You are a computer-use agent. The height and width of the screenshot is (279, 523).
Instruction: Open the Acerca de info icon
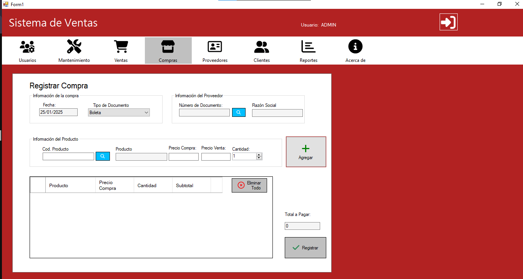click(x=355, y=47)
